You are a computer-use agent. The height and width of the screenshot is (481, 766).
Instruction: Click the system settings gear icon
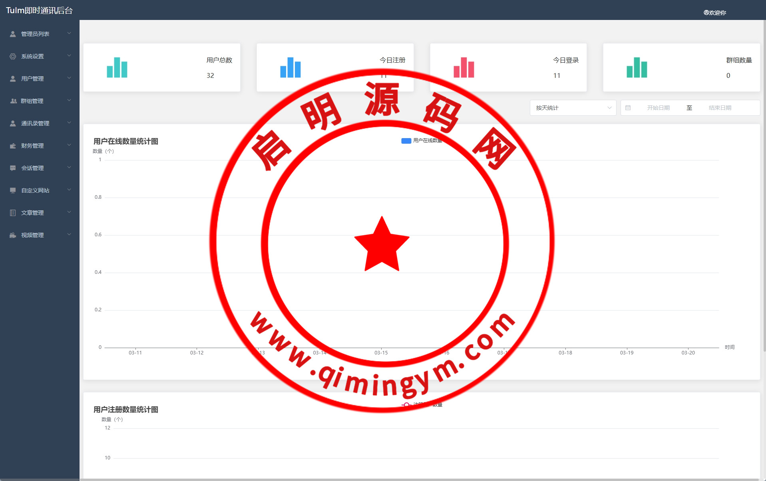[13, 56]
